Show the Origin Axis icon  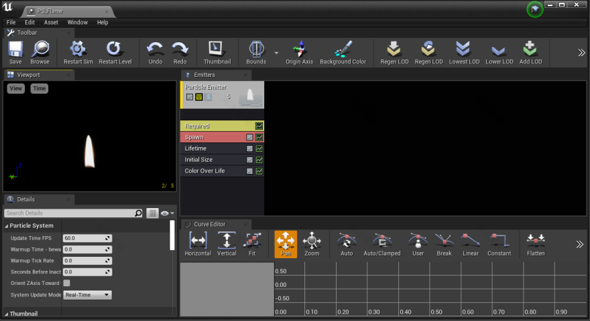299,49
